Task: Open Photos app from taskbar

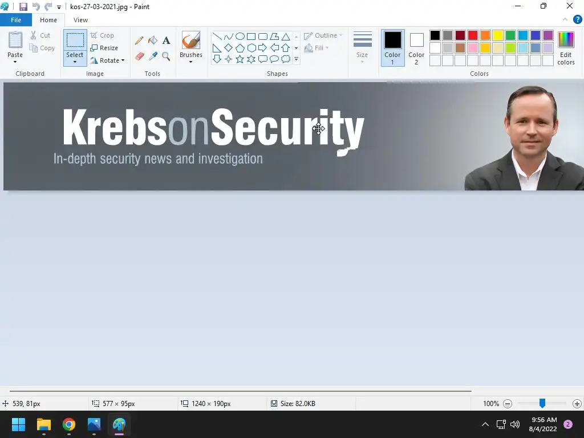Action: [x=94, y=424]
